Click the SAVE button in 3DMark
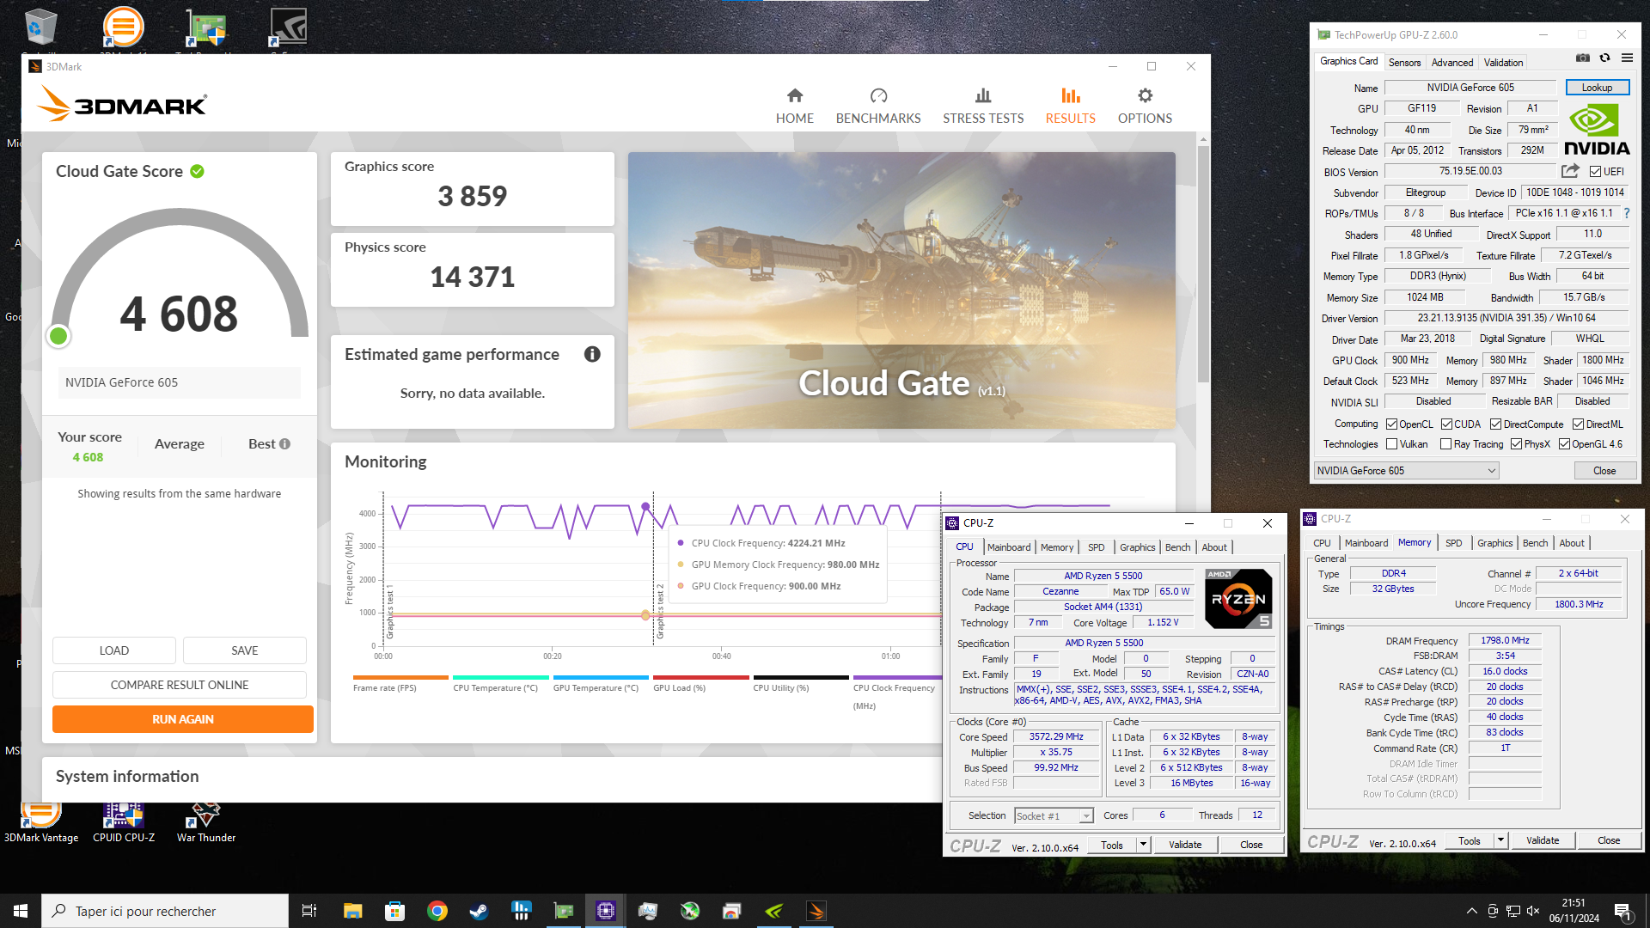Image resolution: width=1650 pixels, height=928 pixels. (x=244, y=650)
